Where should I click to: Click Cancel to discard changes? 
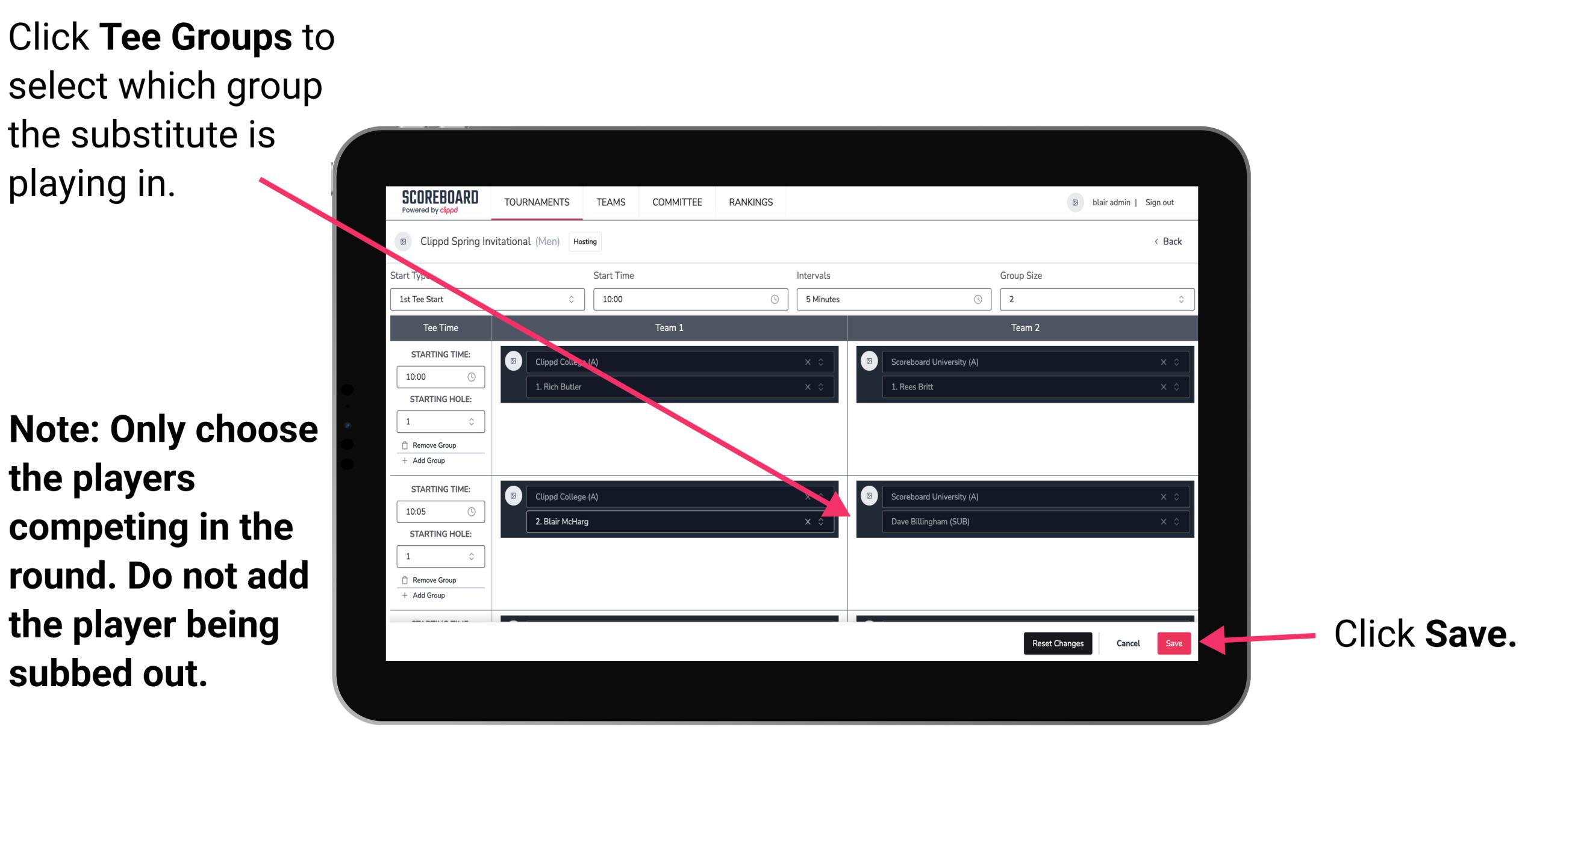pos(1126,641)
